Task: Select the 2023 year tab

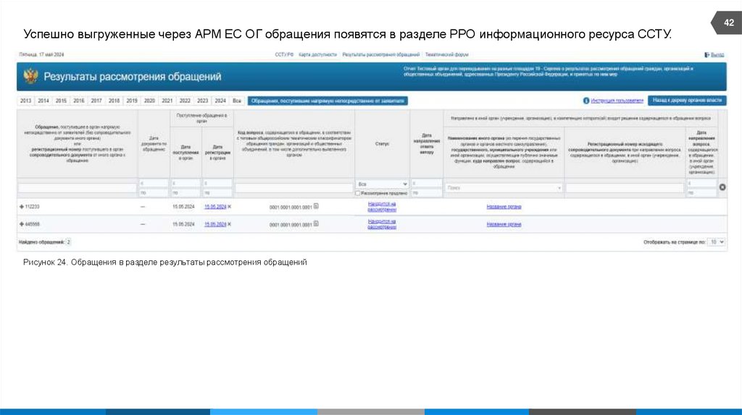Action: point(203,100)
